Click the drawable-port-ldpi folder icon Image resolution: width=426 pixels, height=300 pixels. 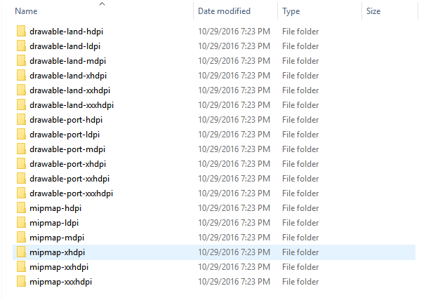pos(21,135)
